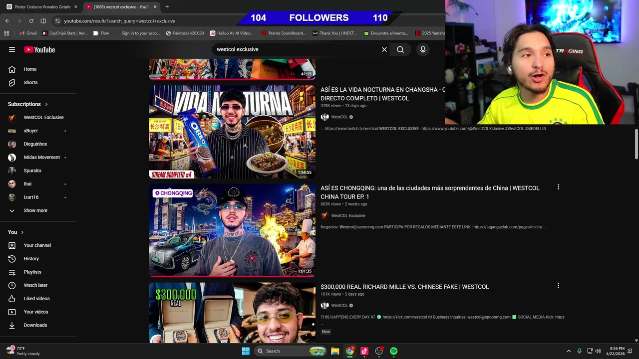
Task: Open Pranks Soundboard bookmark
Action: 284,33
